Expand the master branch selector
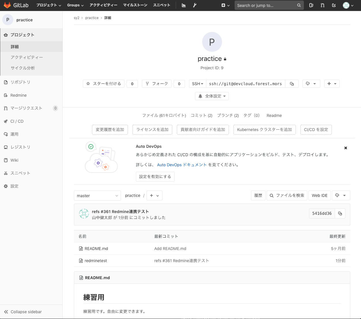Screen dimensions: 361x319 (x=97, y=196)
